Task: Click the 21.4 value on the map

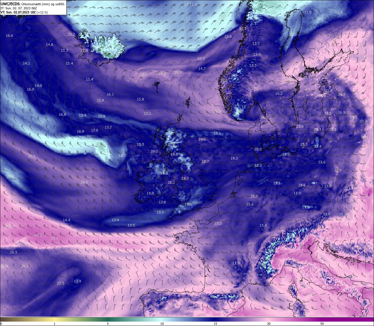Action: (100, 100)
